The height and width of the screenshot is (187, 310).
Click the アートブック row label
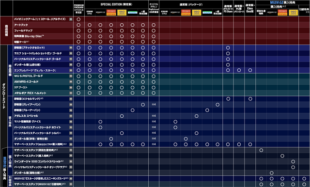coord(21,25)
